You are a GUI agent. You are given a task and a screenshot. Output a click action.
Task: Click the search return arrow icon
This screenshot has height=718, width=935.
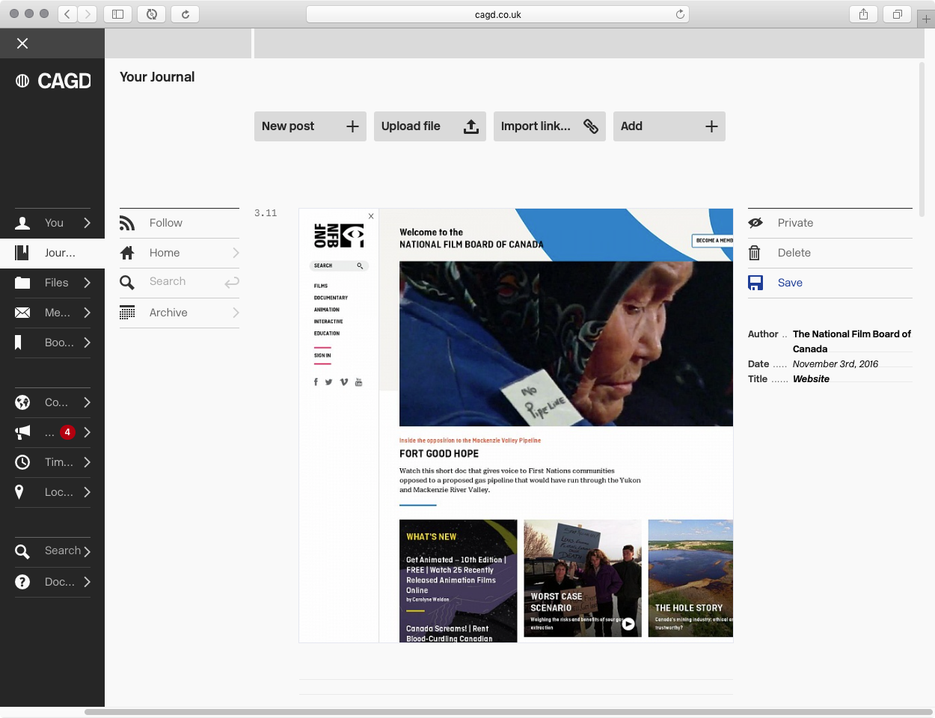[x=232, y=282]
